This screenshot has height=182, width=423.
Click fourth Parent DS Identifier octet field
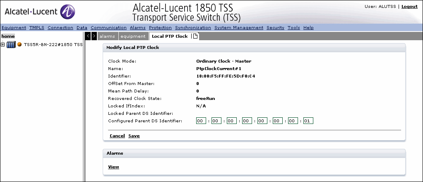pyautogui.click(x=247, y=121)
